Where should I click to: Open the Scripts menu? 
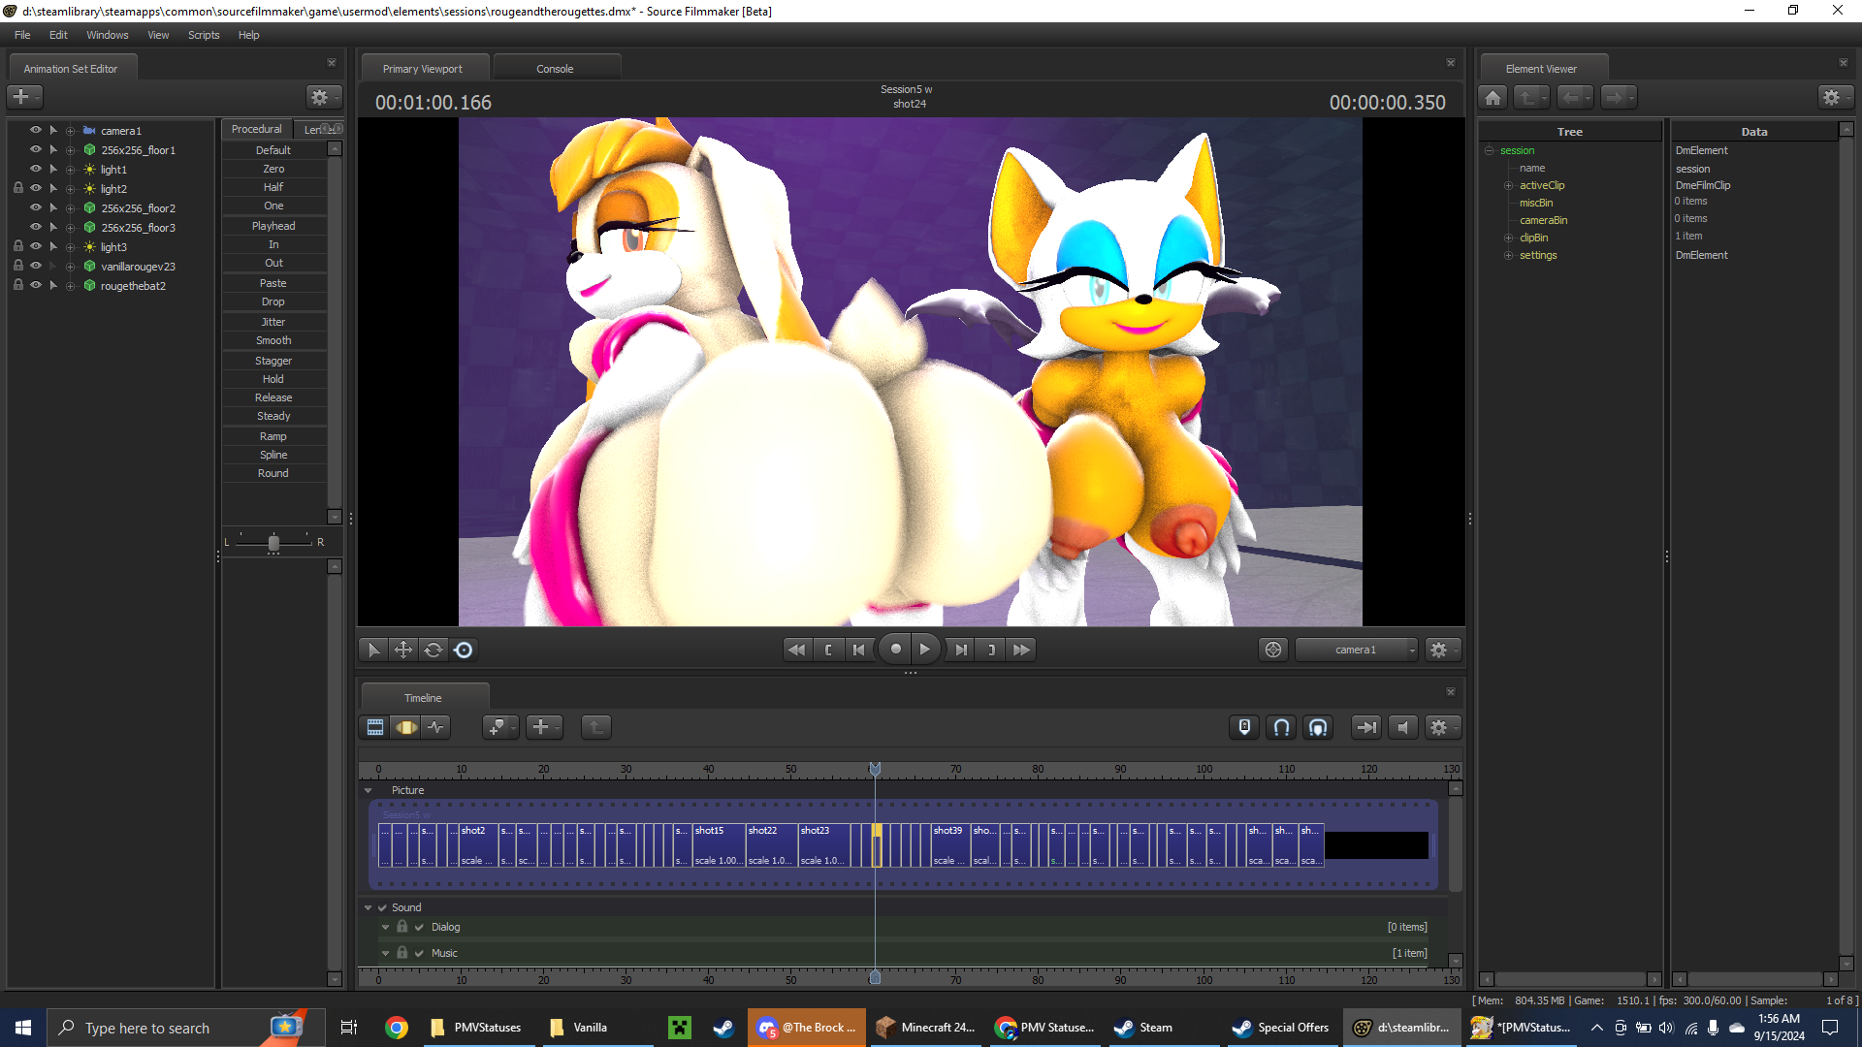pyautogui.click(x=204, y=35)
